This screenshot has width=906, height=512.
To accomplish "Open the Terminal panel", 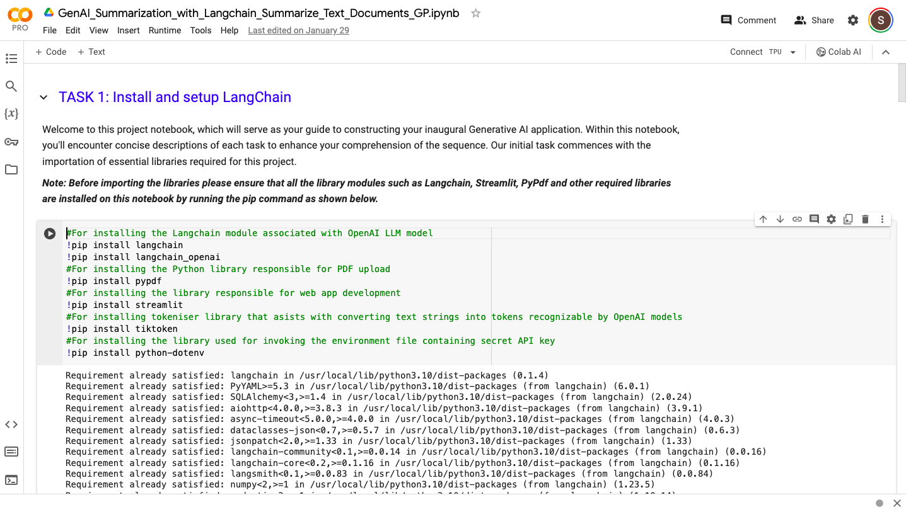I will click(11, 480).
